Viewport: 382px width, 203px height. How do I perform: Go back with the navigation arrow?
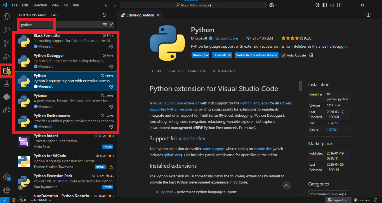click(x=107, y=5)
